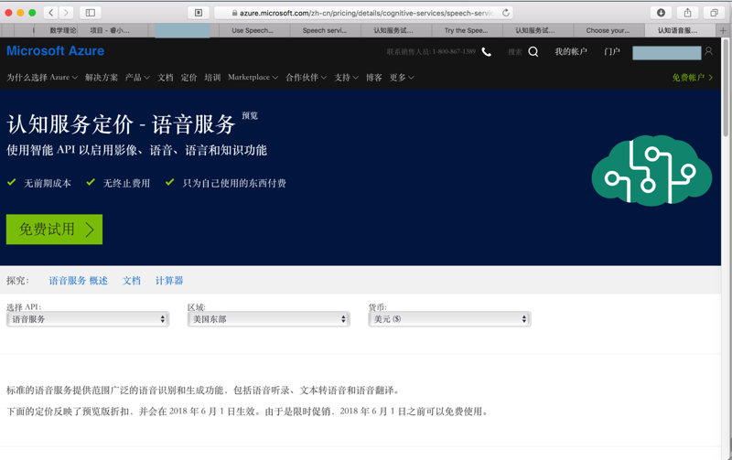
Task: Click the 预览 label beside title
Action: point(250,116)
